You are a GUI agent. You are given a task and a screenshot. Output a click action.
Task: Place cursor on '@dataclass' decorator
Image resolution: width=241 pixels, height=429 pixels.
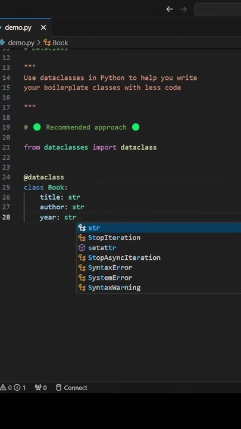pos(43,178)
